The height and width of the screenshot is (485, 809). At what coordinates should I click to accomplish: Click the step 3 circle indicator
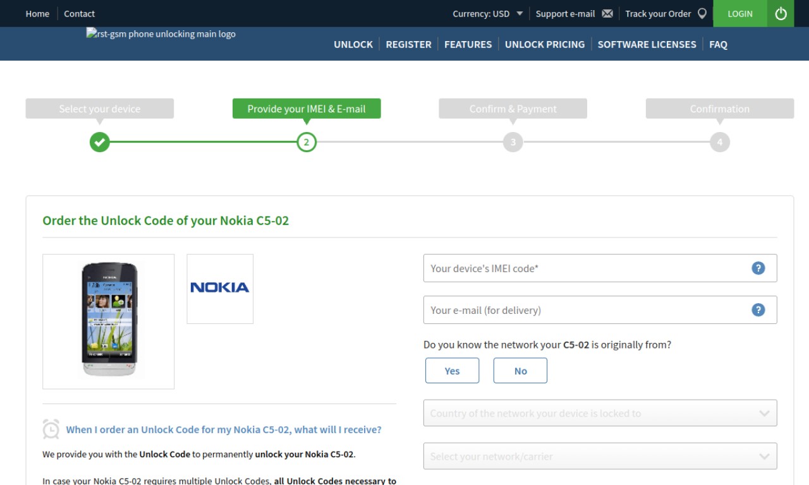(513, 142)
